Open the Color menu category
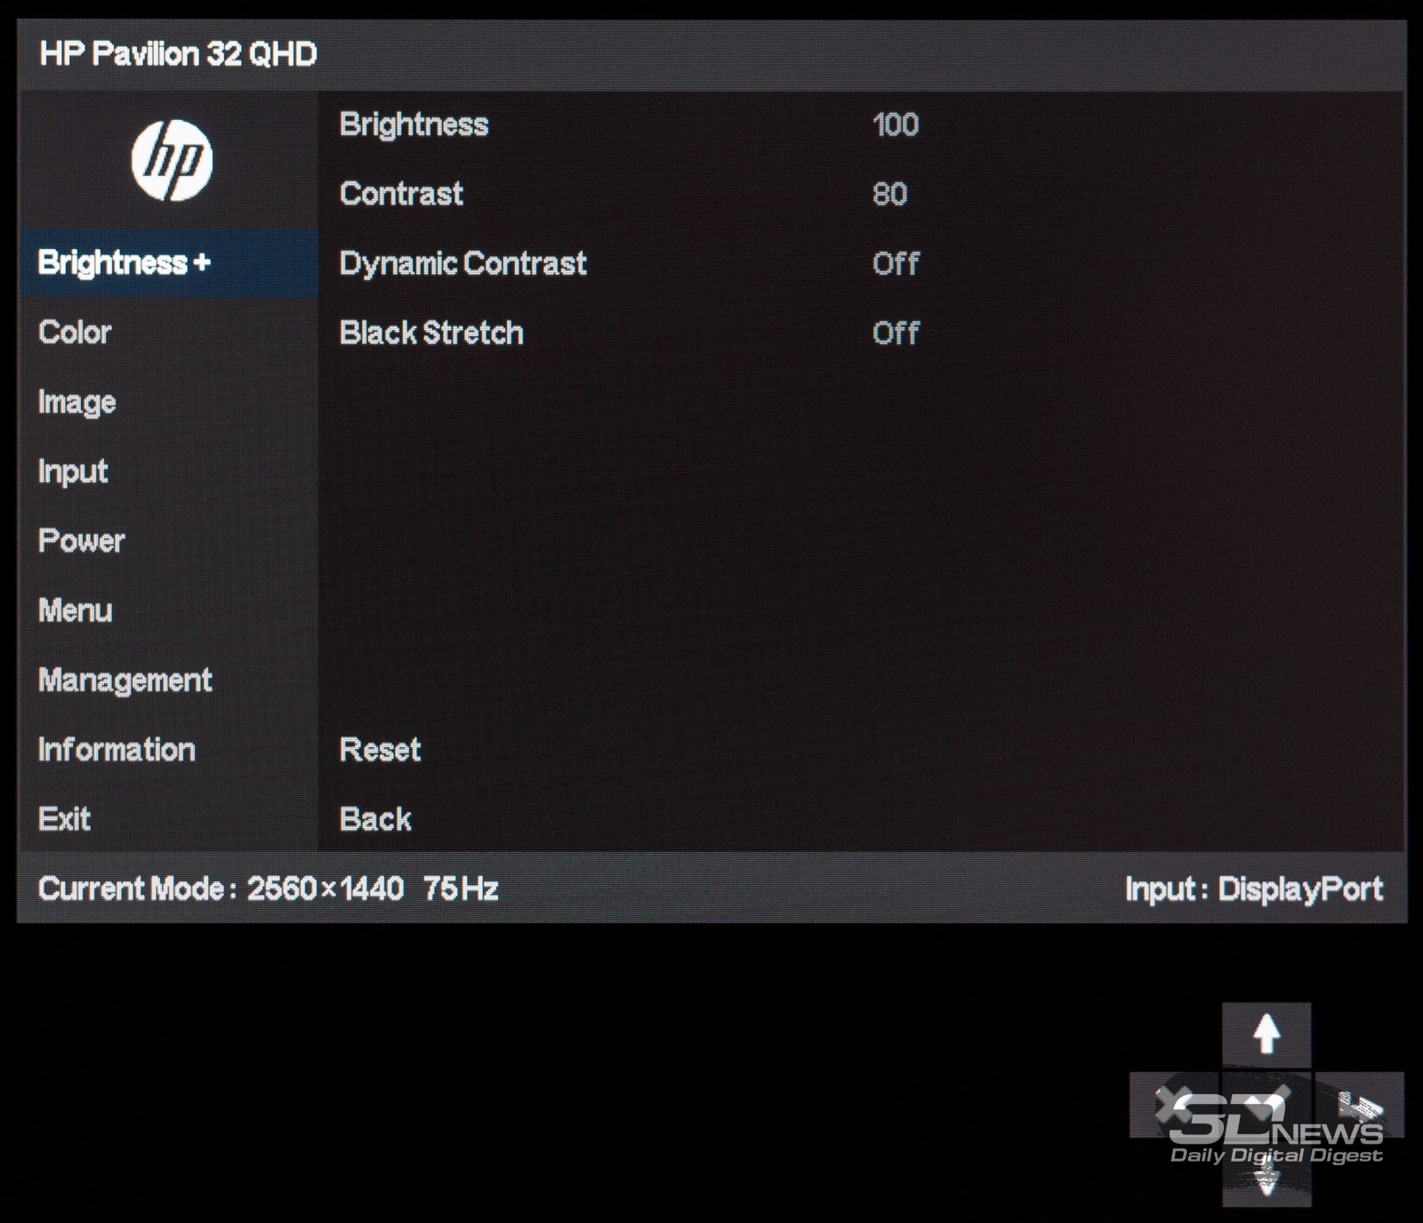 (x=168, y=332)
